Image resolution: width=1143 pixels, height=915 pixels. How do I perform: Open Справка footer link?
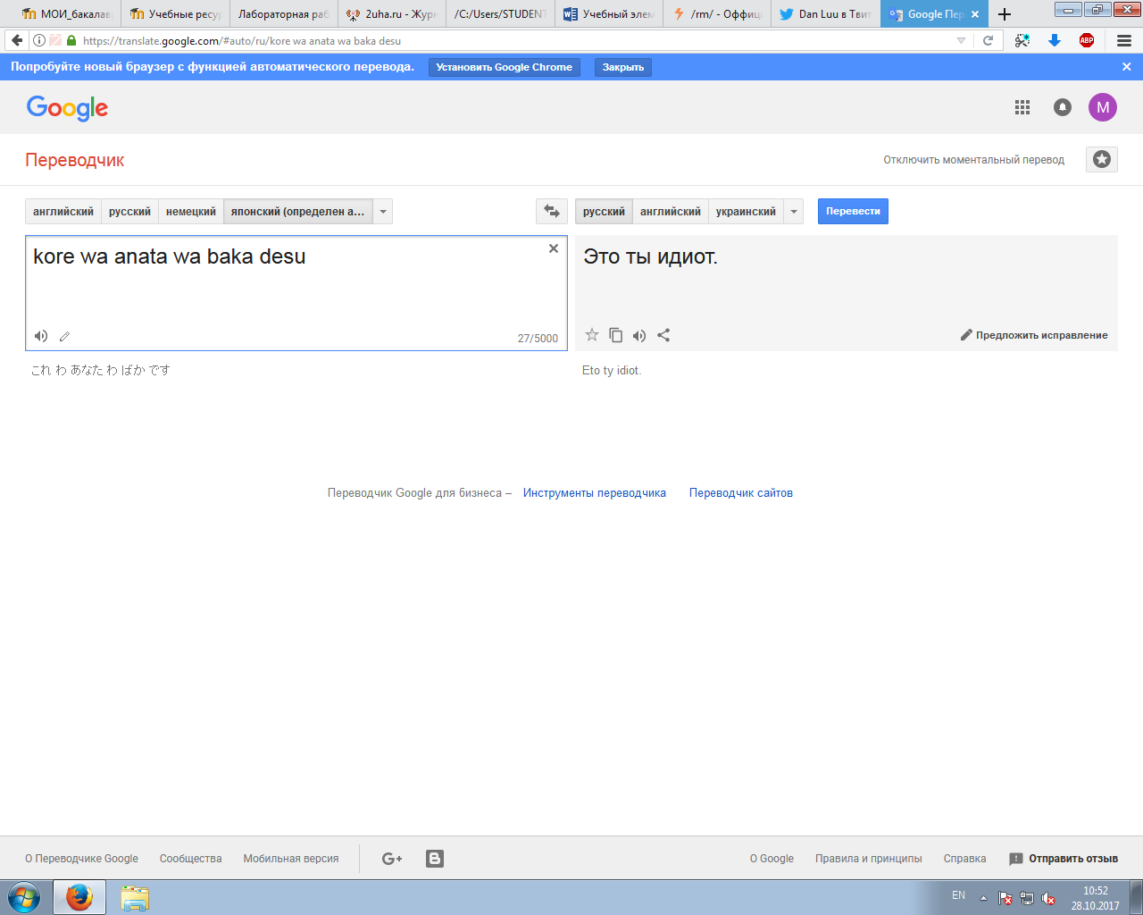965,859
